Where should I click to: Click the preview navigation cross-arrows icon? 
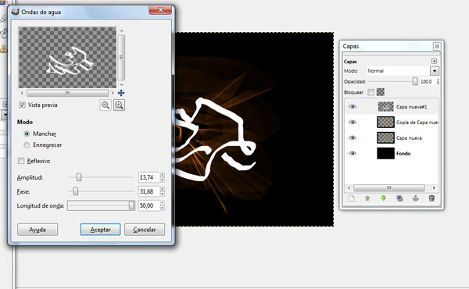click(121, 93)
